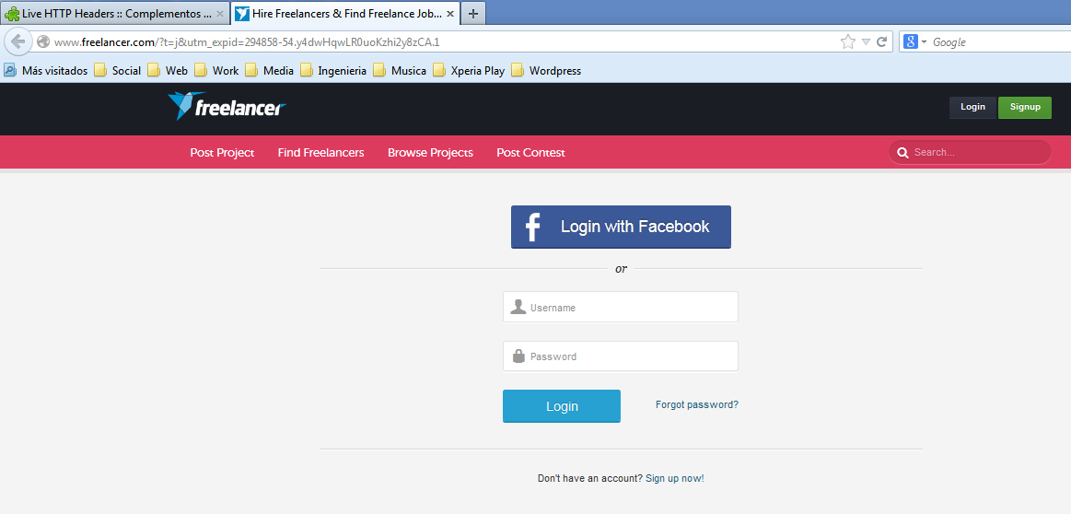The height and width of the screenshot is (514, 1071).
Task: Open the Post Contest menu item
Action: click(530, 152)
